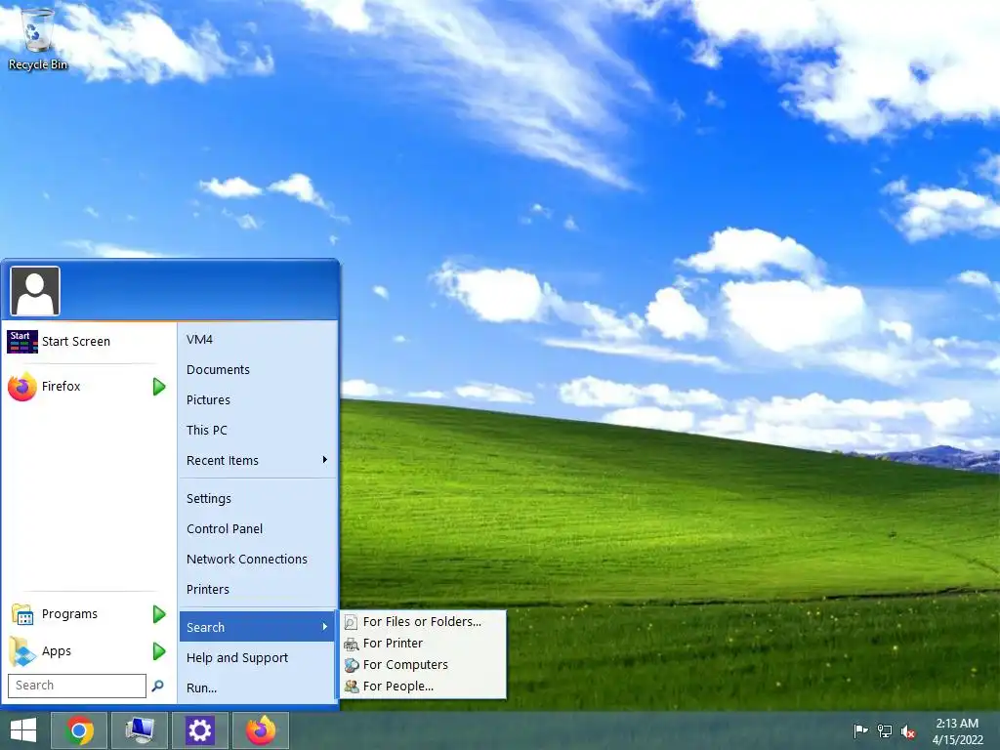Image resolution: width=1000 pixels, height=750 pixels.
Task: Click the For Files or Folders icon
Action: click(351, 622)
